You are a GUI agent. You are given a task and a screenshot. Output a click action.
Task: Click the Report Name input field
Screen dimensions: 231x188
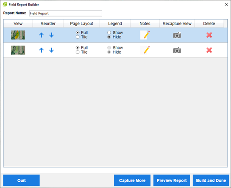click(66, 14)
